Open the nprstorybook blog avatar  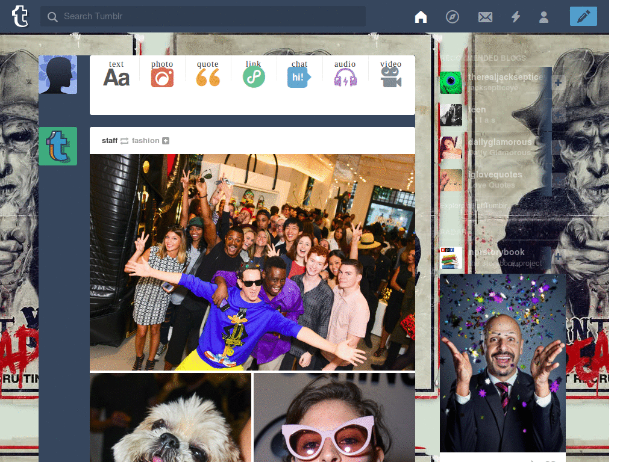coord(451,257)
